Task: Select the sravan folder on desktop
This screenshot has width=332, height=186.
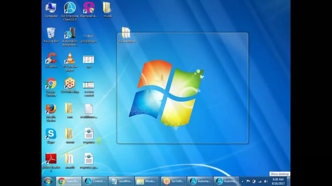Action: (70, 136)
